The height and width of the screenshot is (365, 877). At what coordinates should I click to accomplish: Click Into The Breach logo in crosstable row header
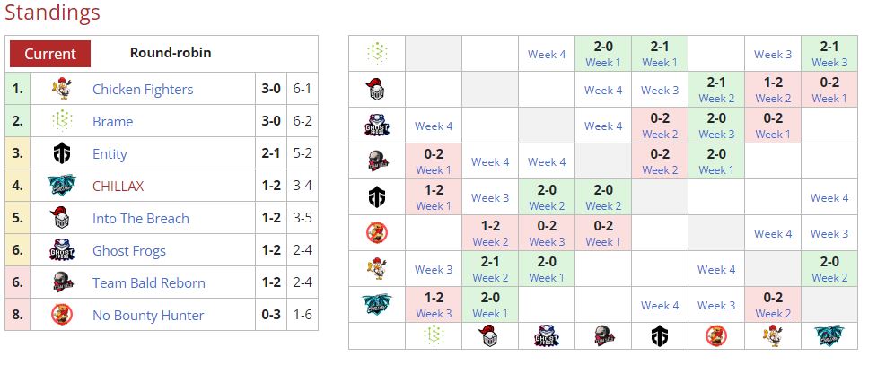coord(376,90)
